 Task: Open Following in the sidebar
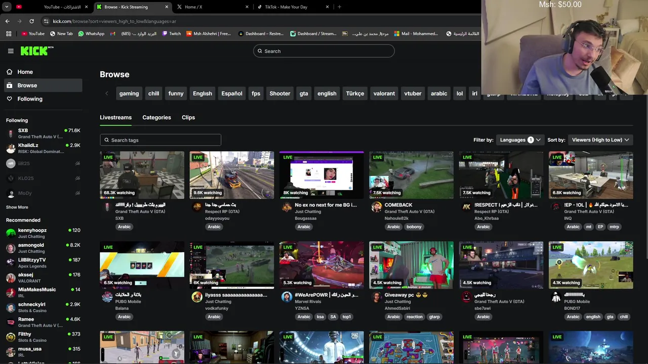(x=43, y=99)
